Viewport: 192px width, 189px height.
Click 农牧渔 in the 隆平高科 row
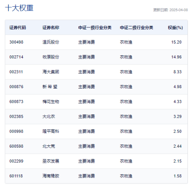click(126, 131)
